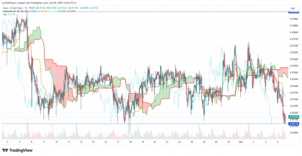Viewport: 302px width, 156px height.
Task: Click the 0.93500 level on price scale
Action: pyautogui.click(x=293, y=72)
